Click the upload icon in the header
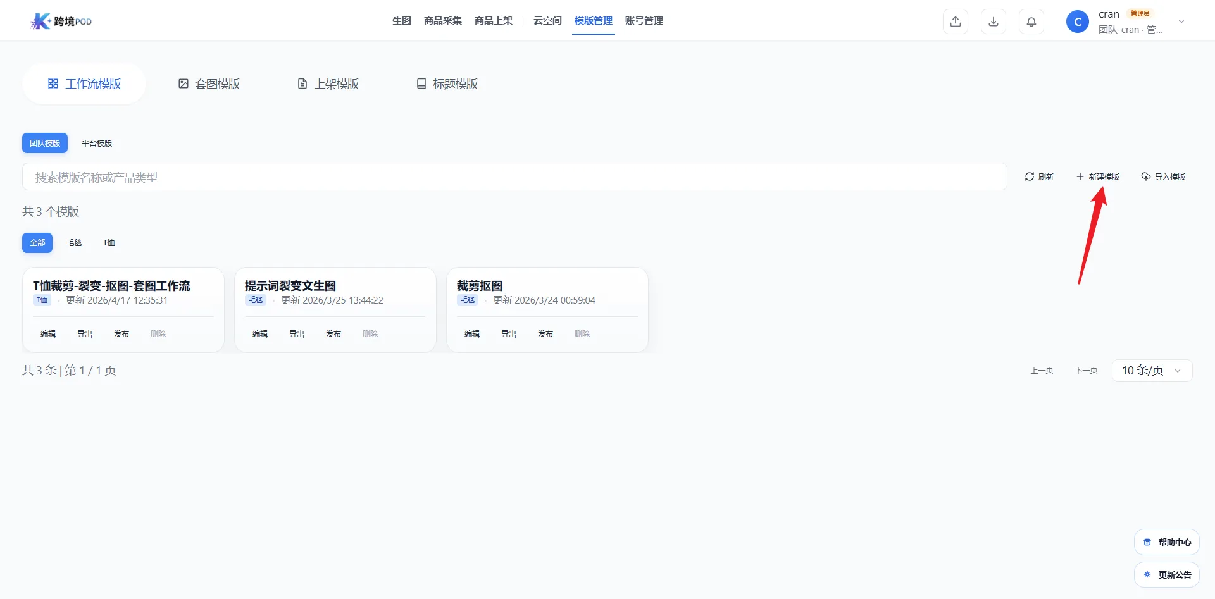The width and height of the screenshot is (1215, 599). coord(956,22)
